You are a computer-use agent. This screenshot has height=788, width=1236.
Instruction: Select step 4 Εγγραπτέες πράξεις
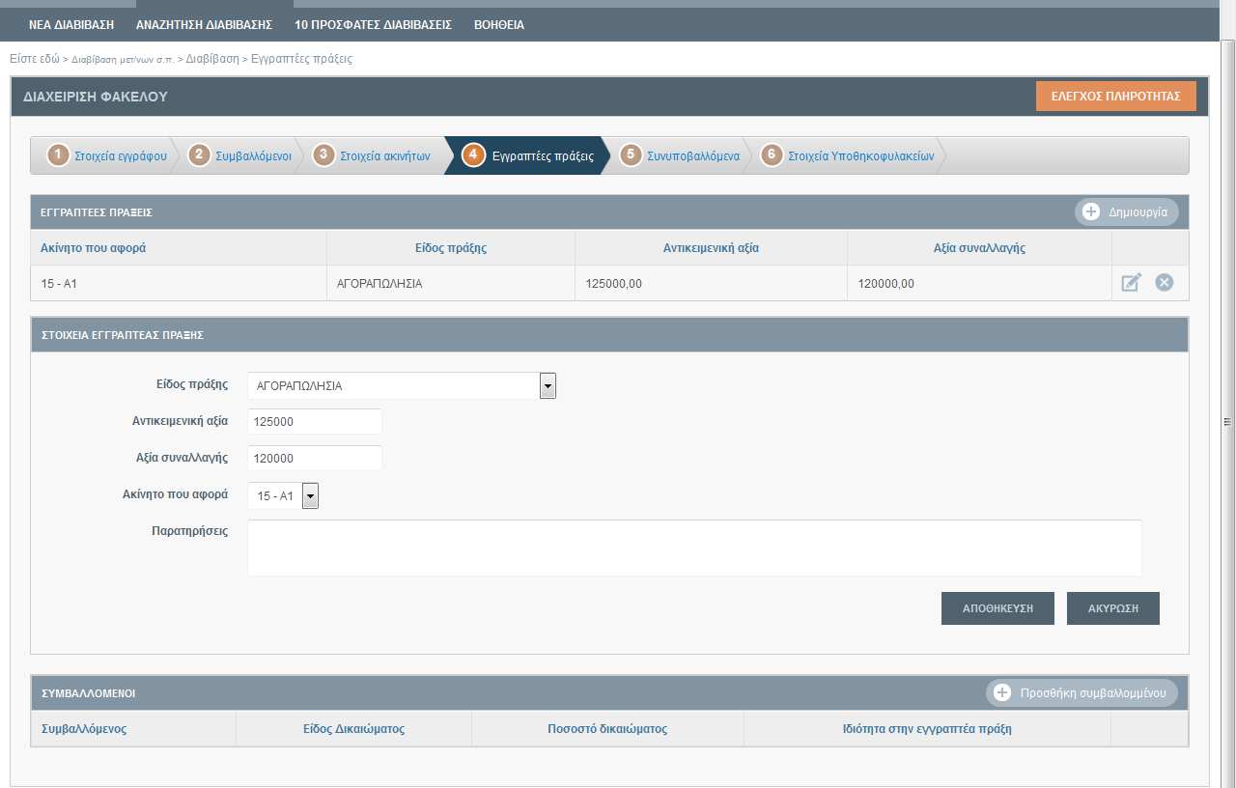pos(527,155)
